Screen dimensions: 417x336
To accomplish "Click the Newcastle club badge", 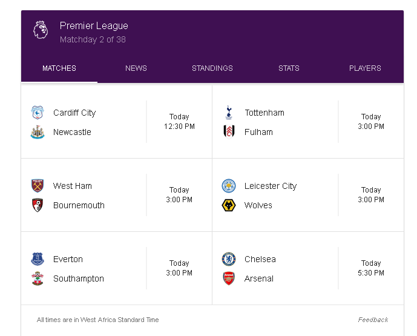I will pyautogui.click(x=38, y=132).
